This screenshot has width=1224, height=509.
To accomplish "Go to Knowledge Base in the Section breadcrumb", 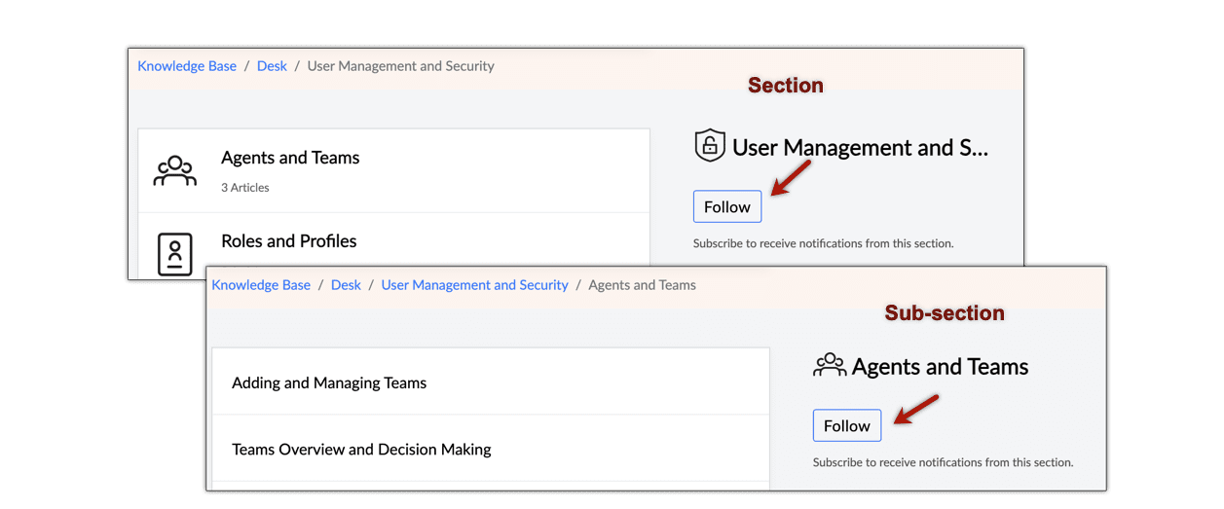I will 187,66.
